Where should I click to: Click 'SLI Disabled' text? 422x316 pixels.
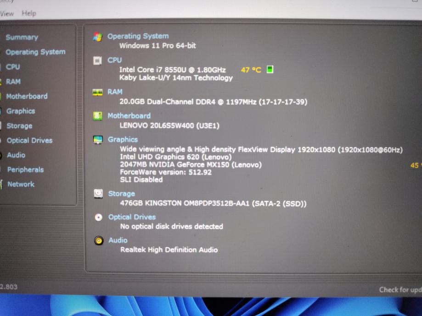click(141, 180)
